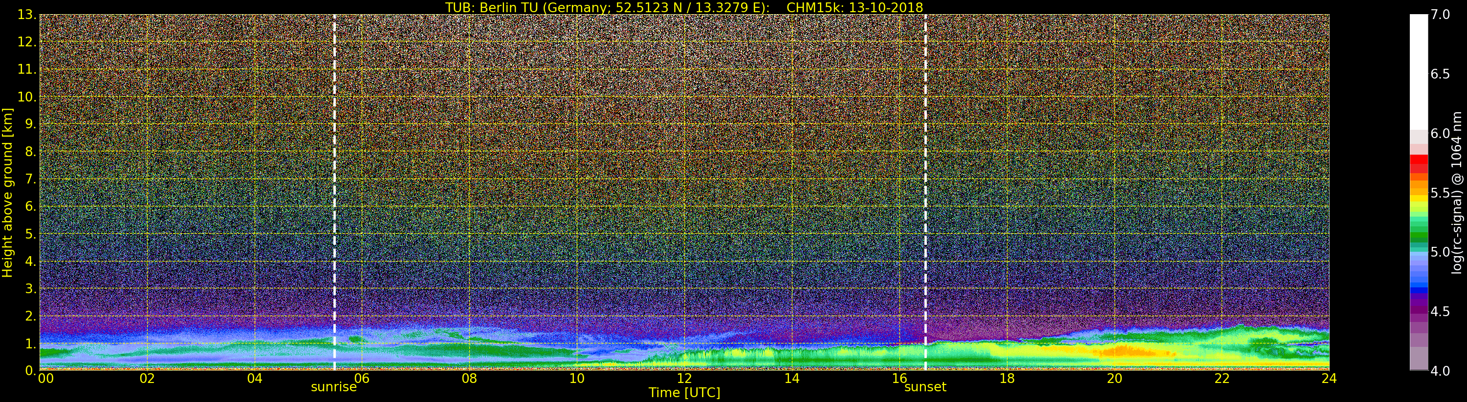Click the '7.0' value on the colorbar

pyautogui.click(x=1440, y=15)
